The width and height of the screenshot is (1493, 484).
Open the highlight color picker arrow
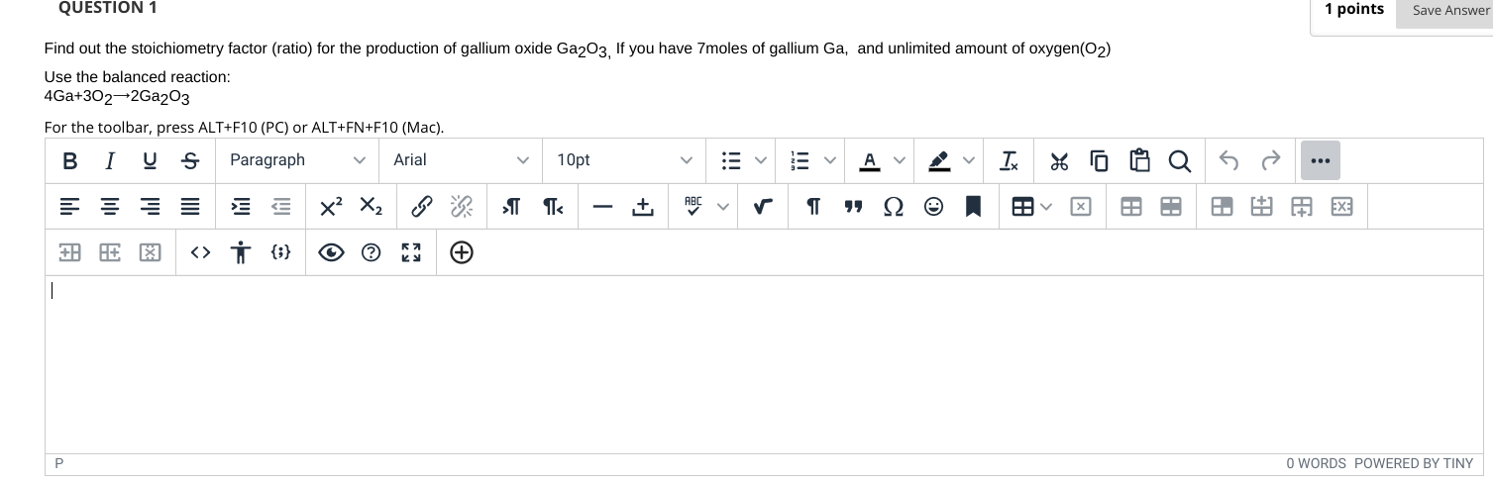968,160
